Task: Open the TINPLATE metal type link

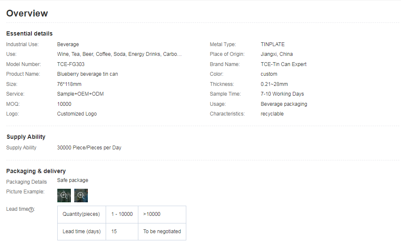Action: (274, 44)
